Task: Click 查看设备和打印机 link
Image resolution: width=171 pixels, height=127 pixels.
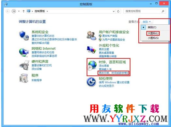Action: (x=42, y=65)
